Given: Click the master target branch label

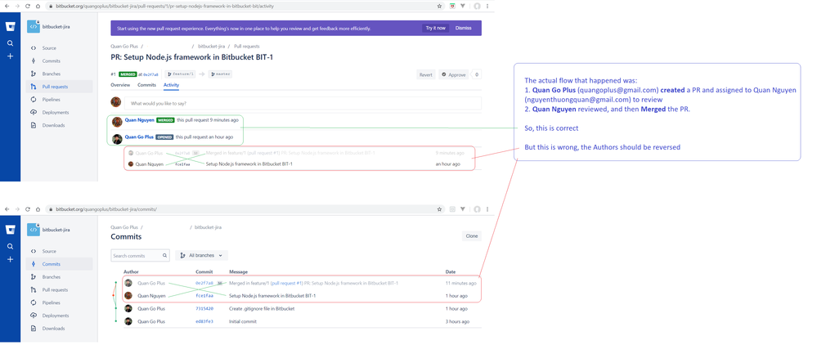Looking at the screenshot, I should [220, 74].
